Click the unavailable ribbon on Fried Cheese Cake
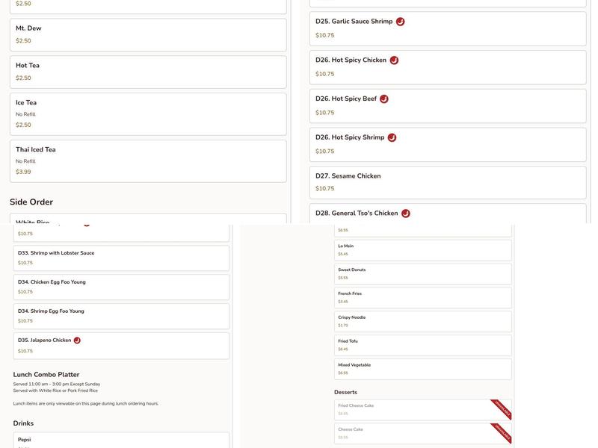 click(502, 409)
